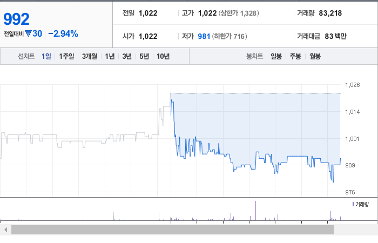The width and height of the screenshot is (378, 243).
Task: Click the 하한가 716 text
Action: point(230,36)
